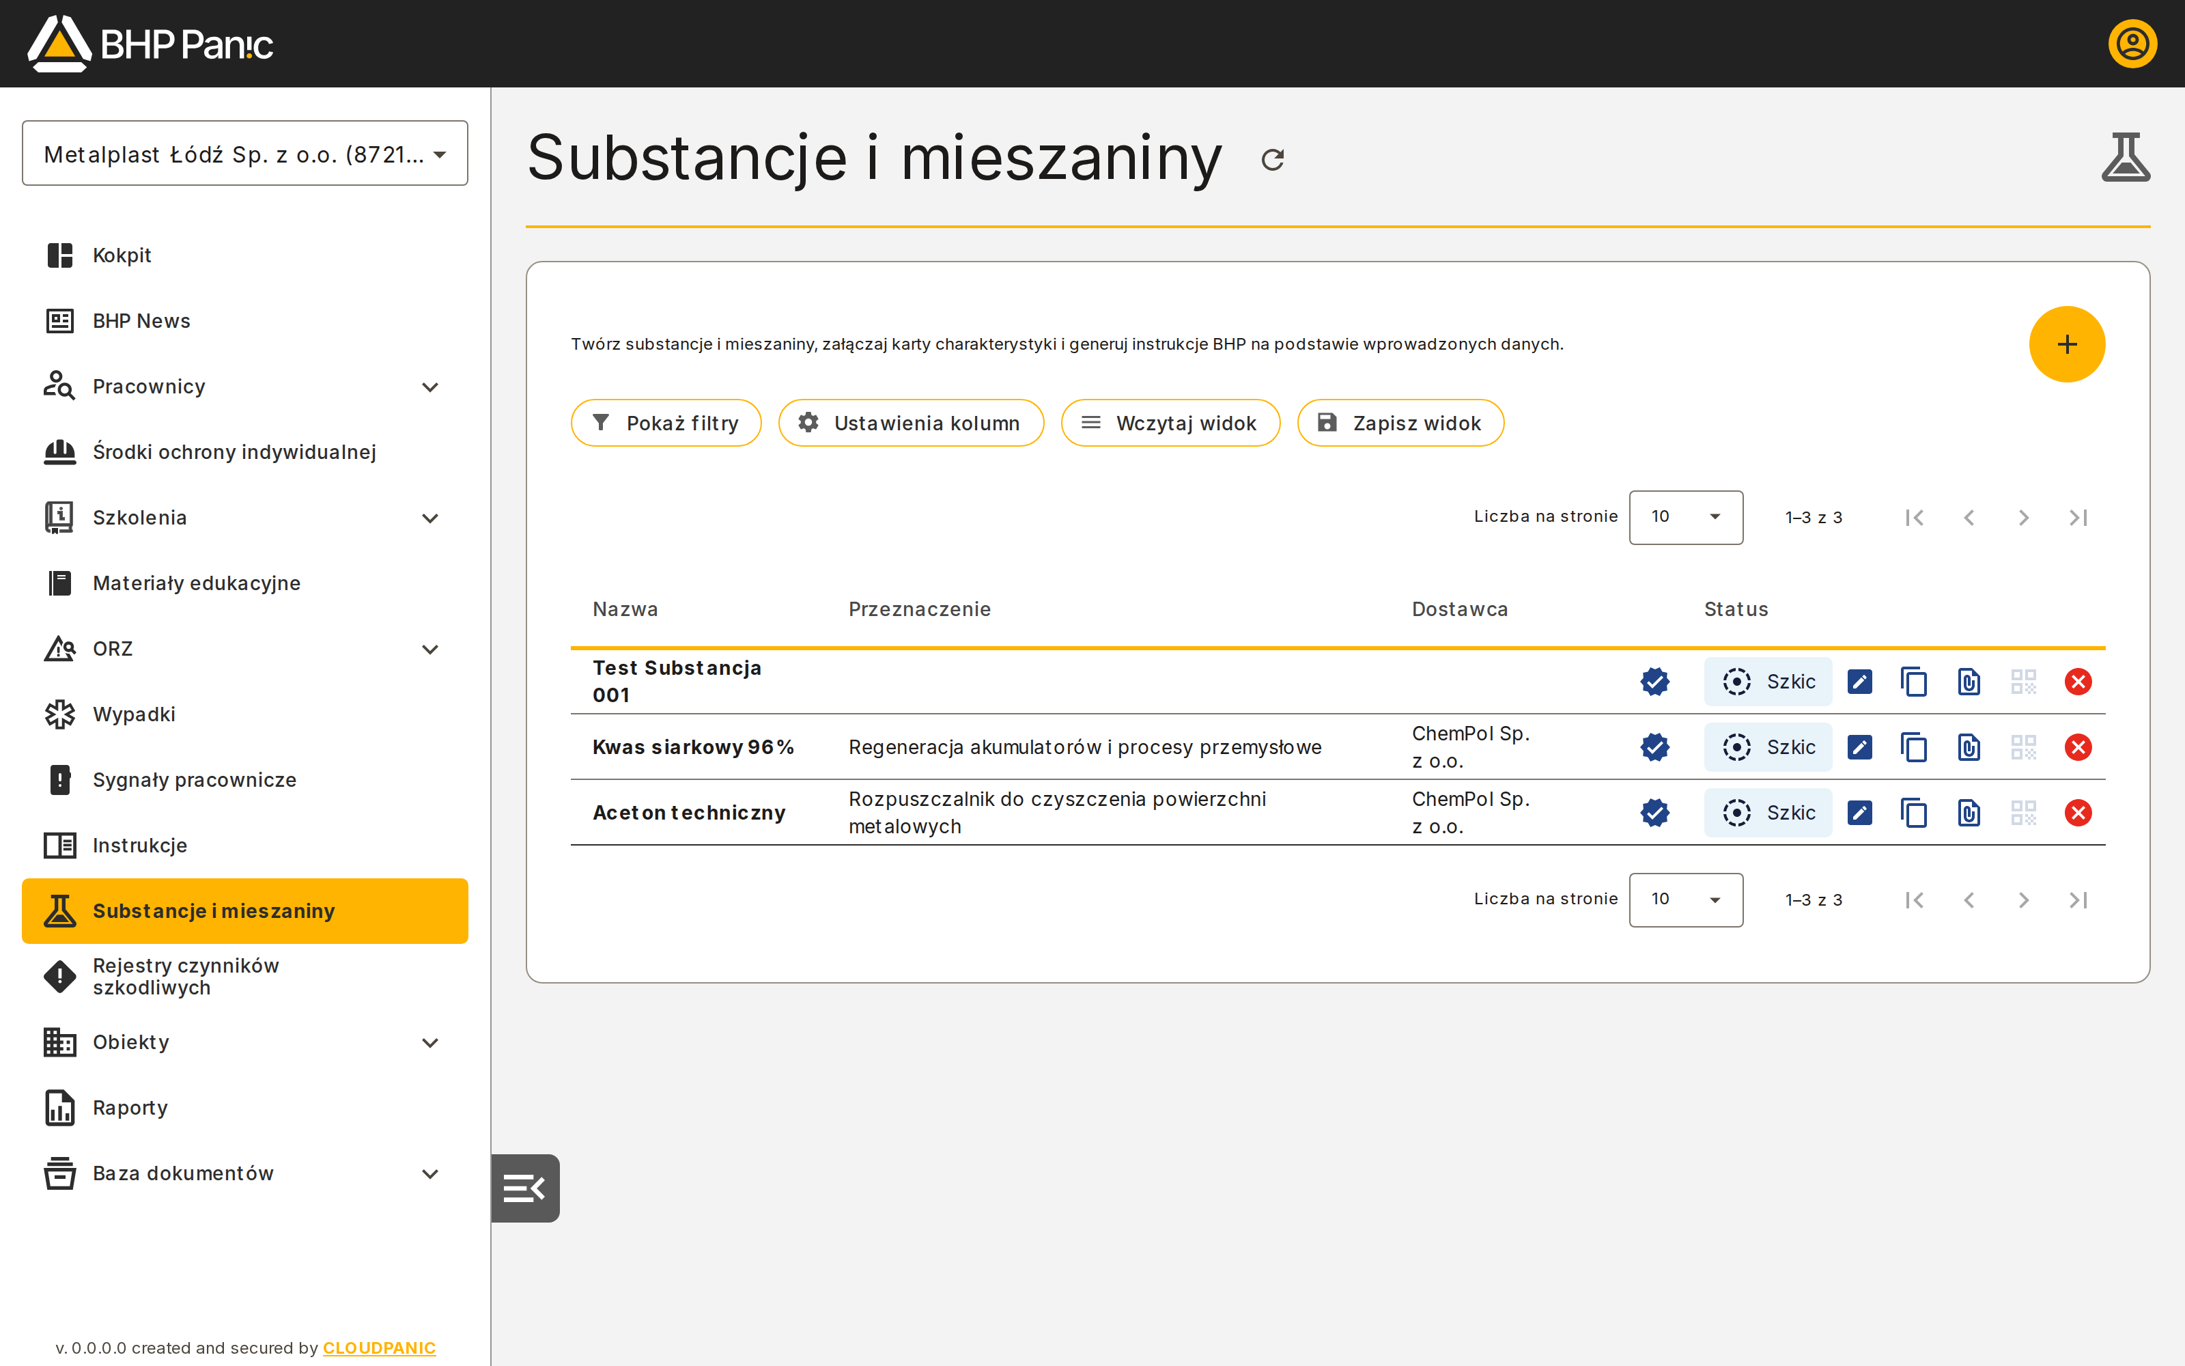Click Kwas siarkowy 96% name
The width and height of the screenshot is (2185, 1366).
[x=692, y=747]
